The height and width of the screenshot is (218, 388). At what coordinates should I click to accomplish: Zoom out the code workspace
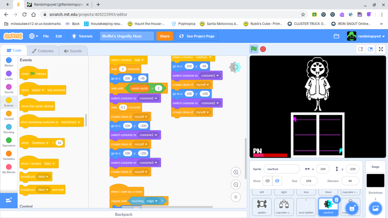(x=235, y=185)
